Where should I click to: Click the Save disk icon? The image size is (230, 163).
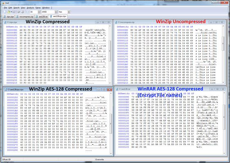coord(14,12)
